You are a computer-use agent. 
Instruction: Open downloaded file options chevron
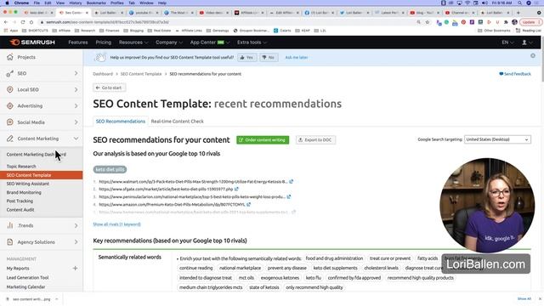[x=57, y=298]
